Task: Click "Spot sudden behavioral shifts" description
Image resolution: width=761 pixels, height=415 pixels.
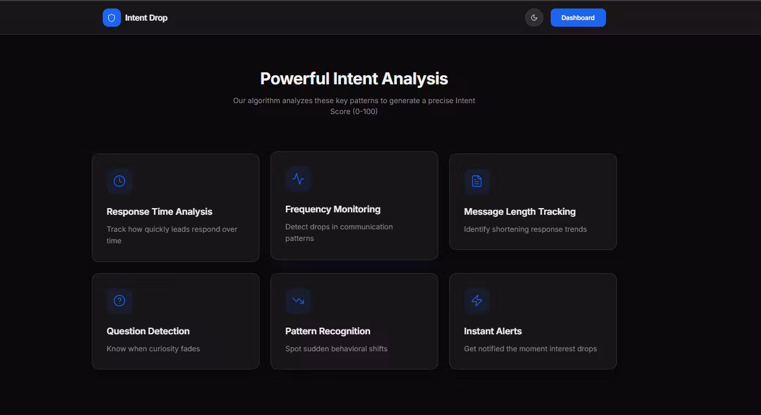Action: point(336,349)
